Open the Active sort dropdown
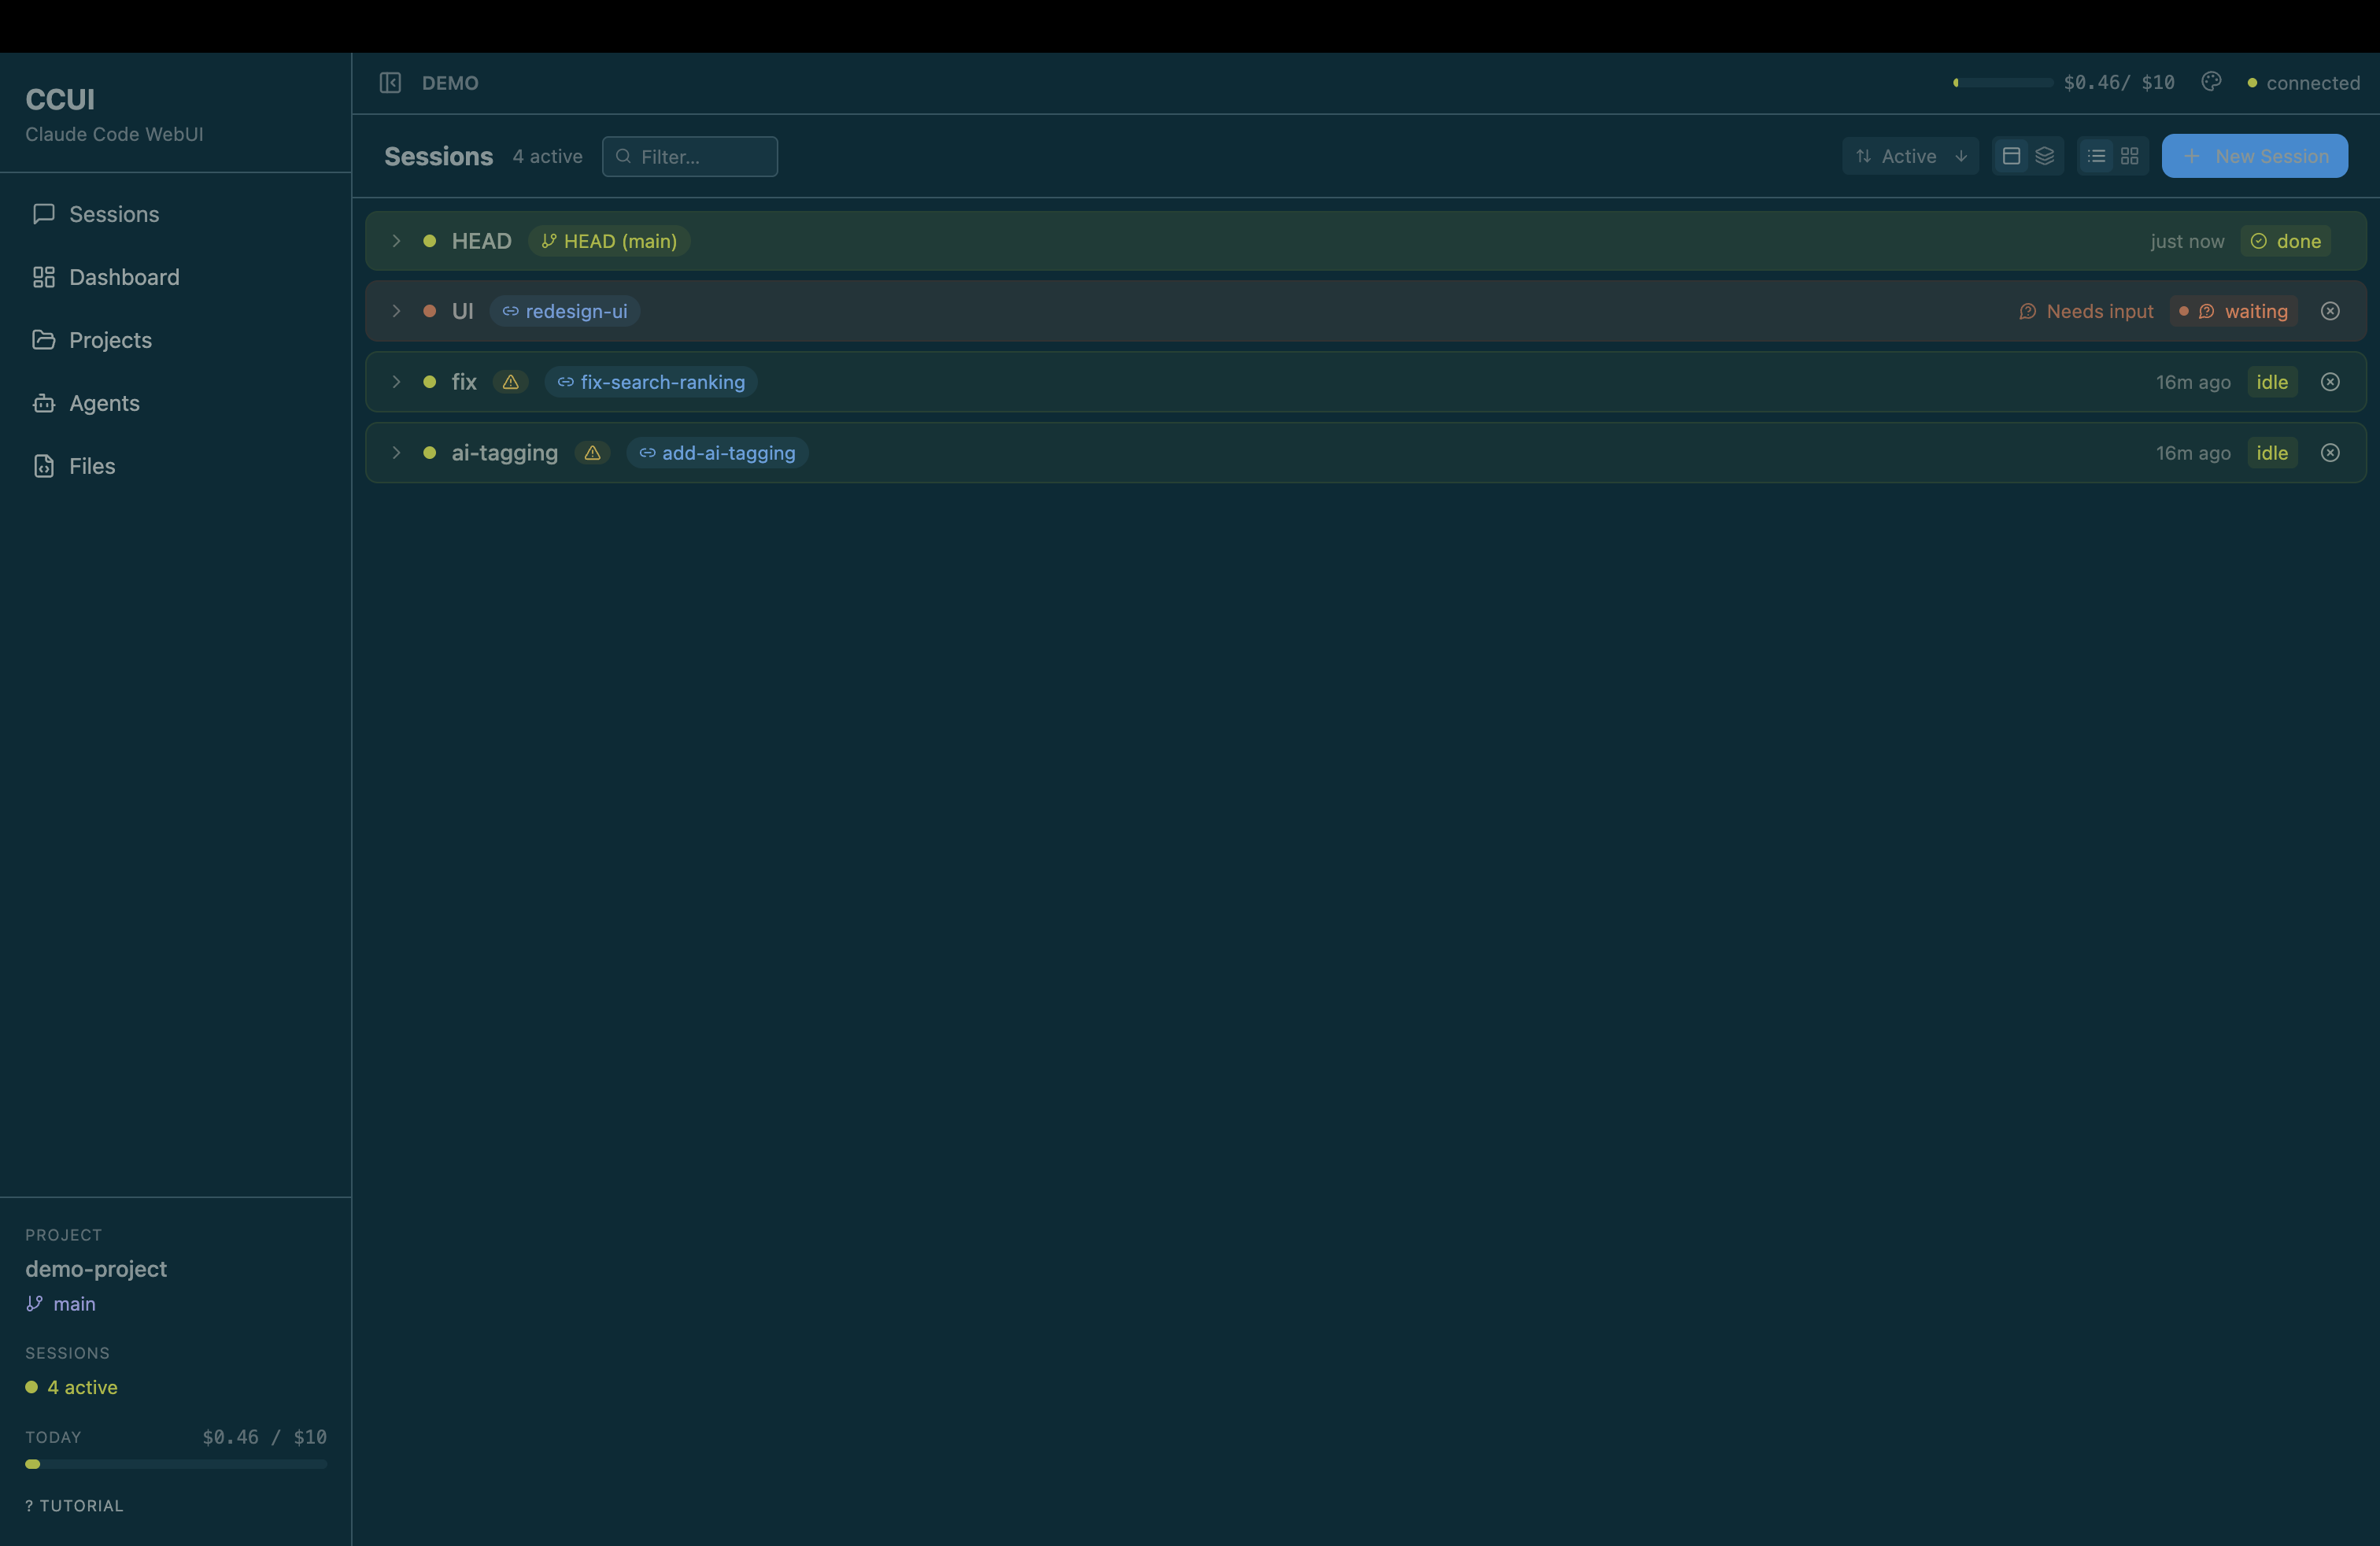This screenshot has width=2380, height=1546. pyautogui.click(x=1910, y=156)
